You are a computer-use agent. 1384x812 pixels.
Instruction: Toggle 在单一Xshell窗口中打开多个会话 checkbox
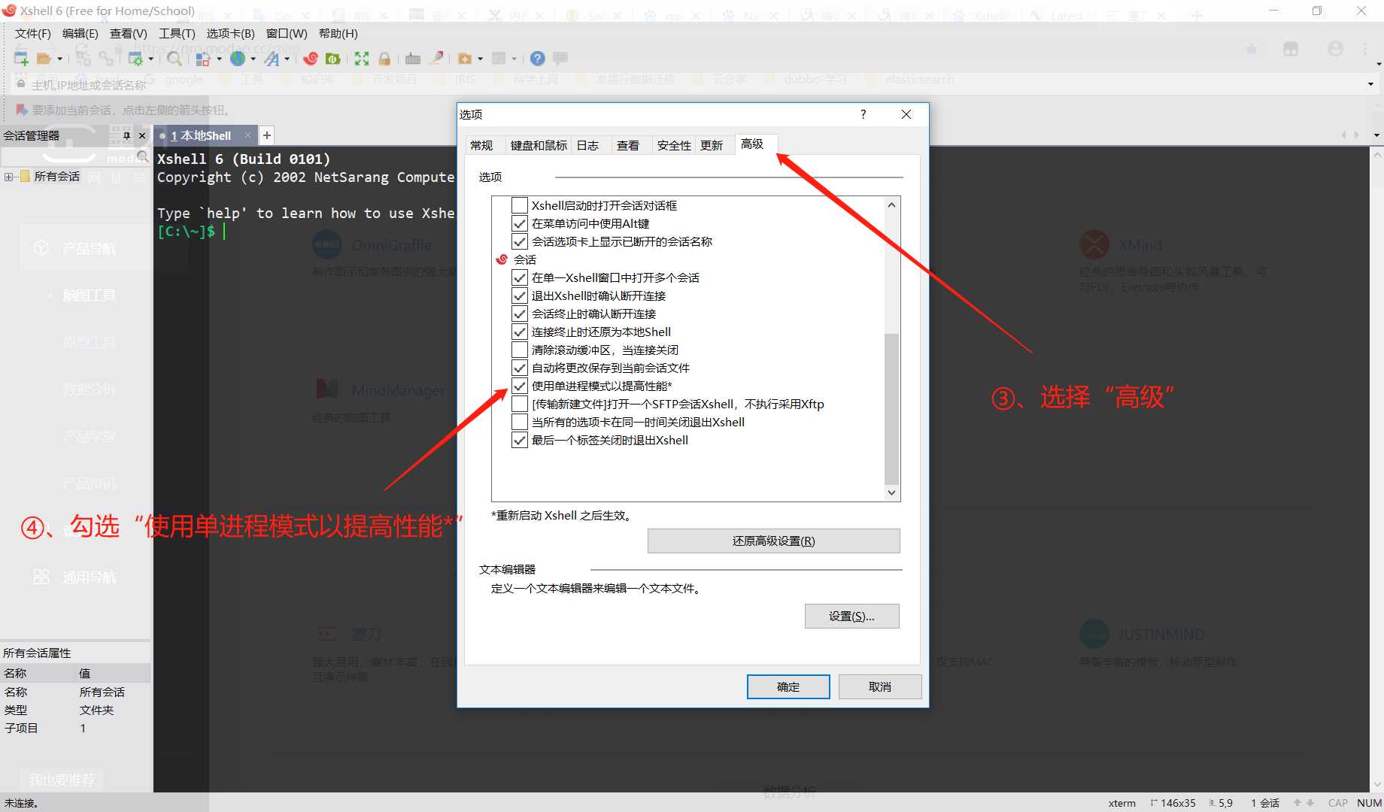coord(519,277)
